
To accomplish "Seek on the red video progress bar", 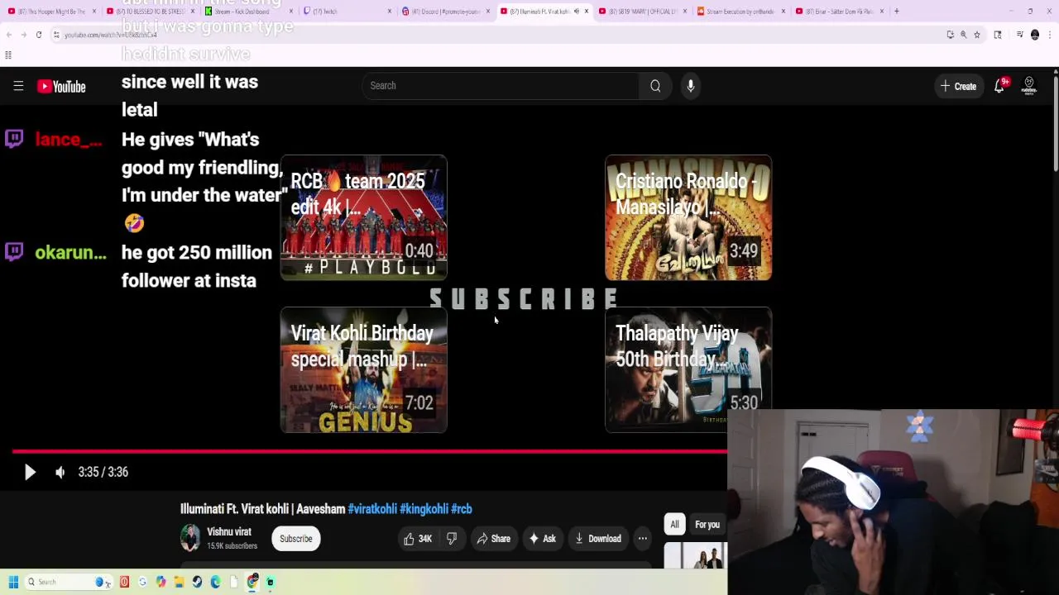I will coord(369,451).
